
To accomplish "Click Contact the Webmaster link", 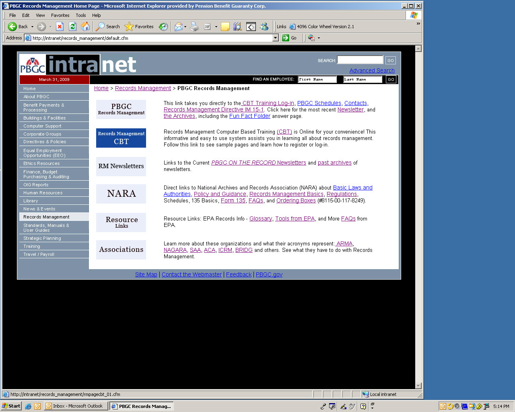I will pyautogui.click(x=192, y=274).
